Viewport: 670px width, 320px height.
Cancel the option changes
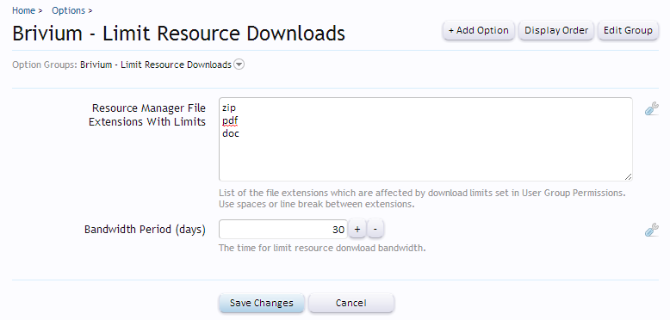tap(351, 303)
